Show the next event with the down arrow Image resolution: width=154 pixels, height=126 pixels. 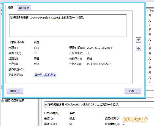pyautogui.click(x=138, y=48)
